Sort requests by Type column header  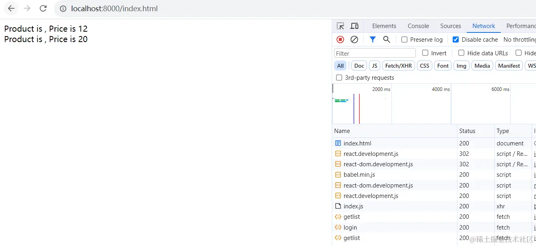click(x=513, y=131)
